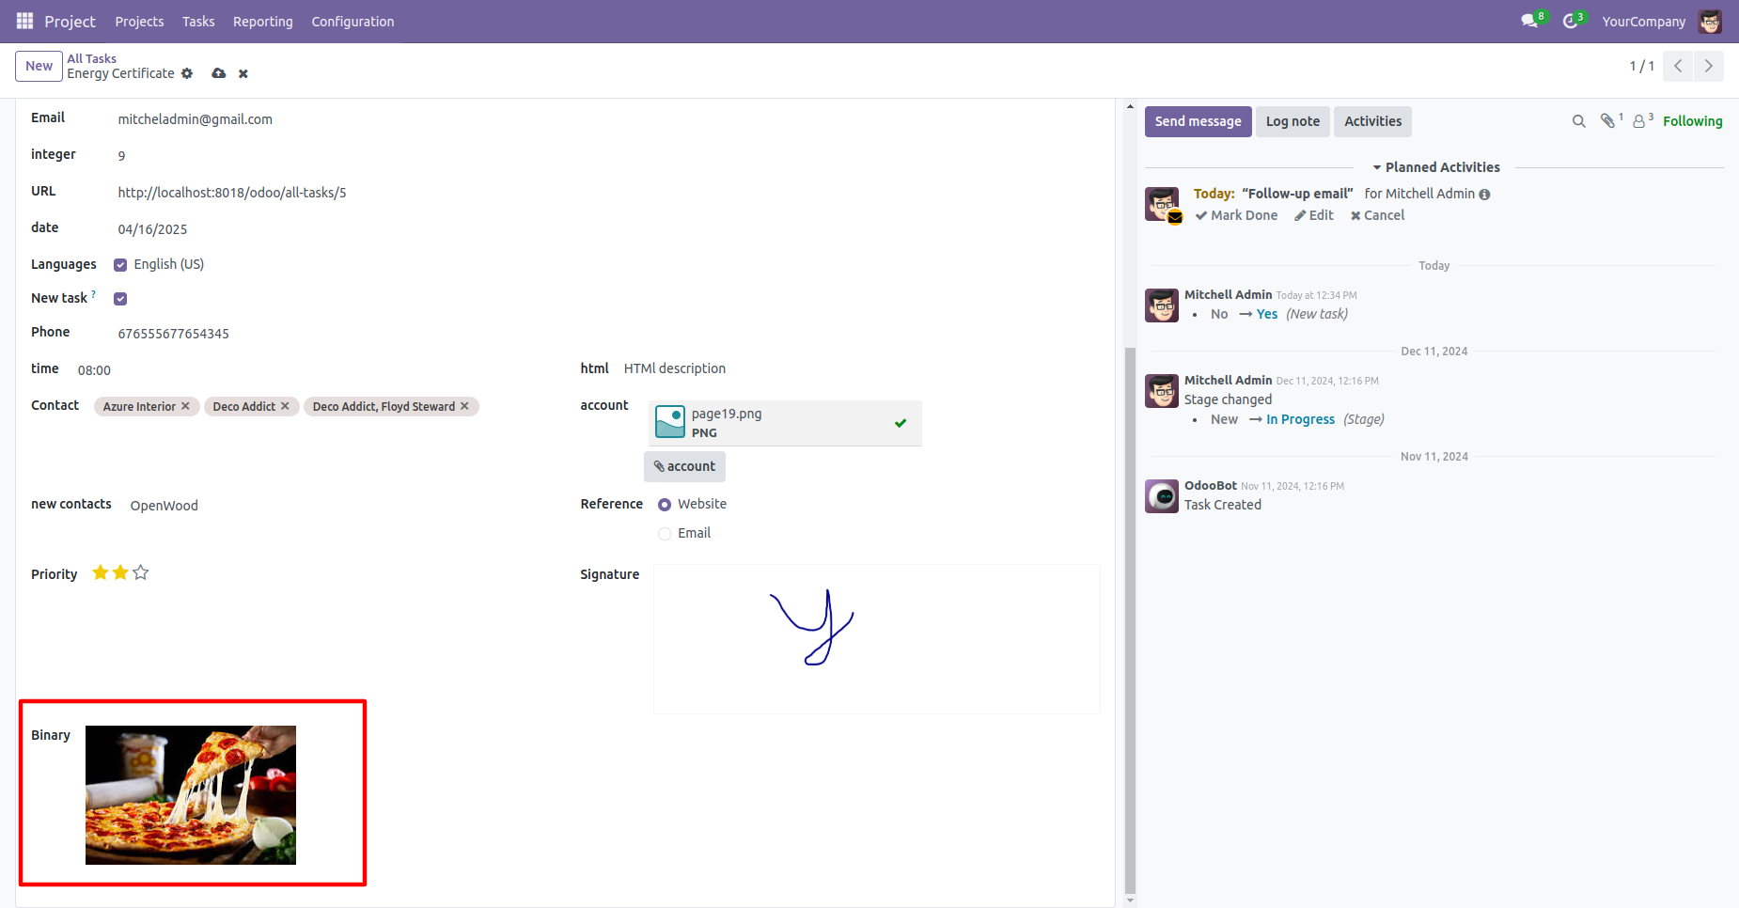Click the Phone field 676555677654345
1739x908 pixels.
[173, 334]
